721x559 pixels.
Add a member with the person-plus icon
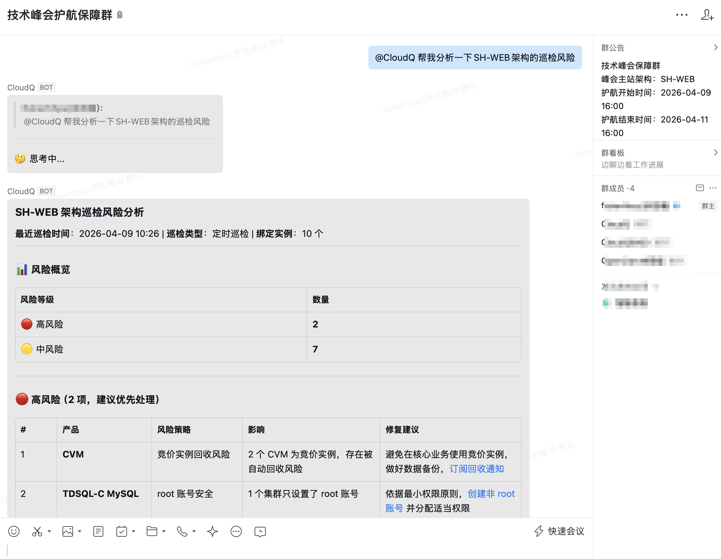pyautogui.click(x=708, y=15)
